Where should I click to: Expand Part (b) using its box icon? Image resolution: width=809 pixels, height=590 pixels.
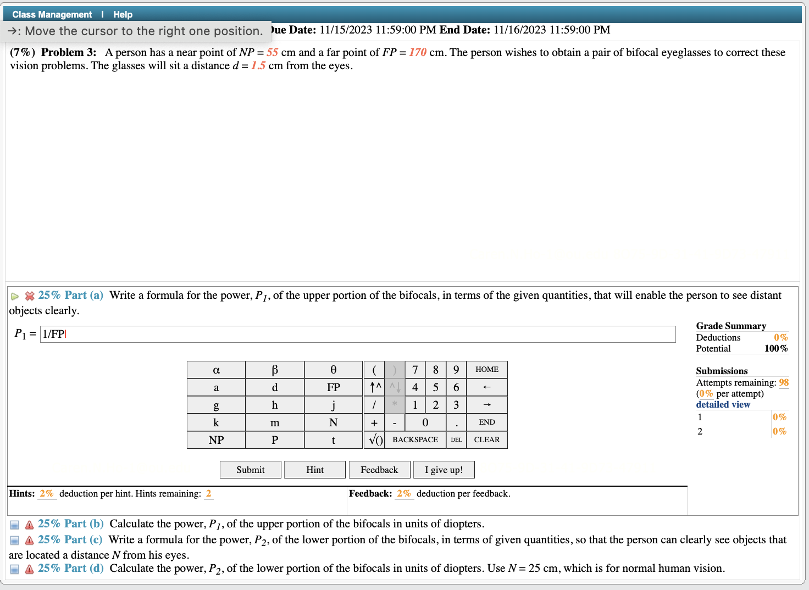pyautogui.click(x=15, y=525)
